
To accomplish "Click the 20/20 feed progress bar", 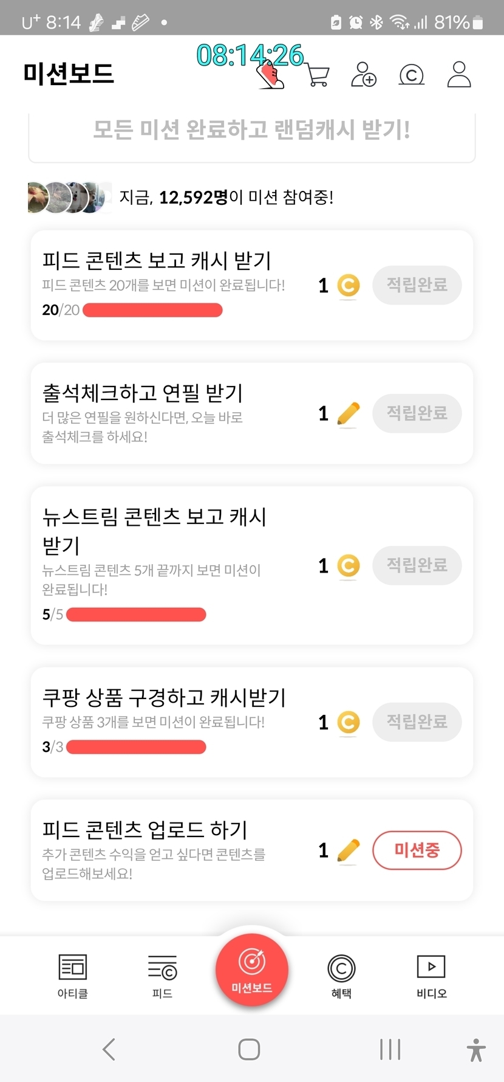I will (152, 310).
